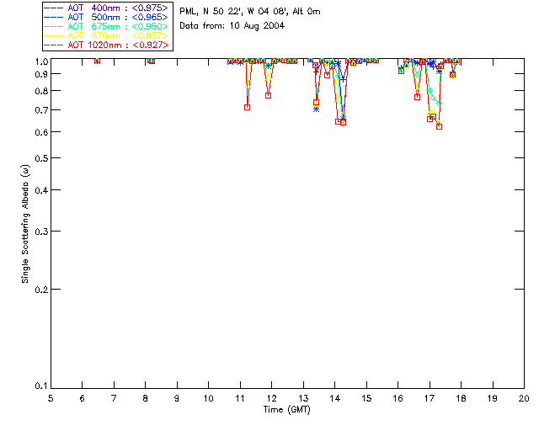The width and height of the screenshot is (539, 431).
Task: Select the 0.1 y-axis tick label
Action: (x=41, y=386)
